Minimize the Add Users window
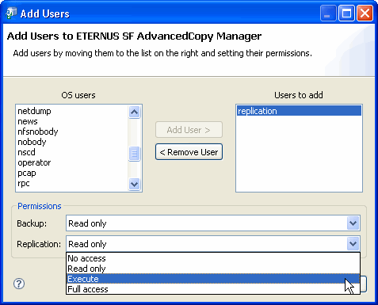The height and width of the screenshot is (305, 378). pyautogui.click(x=327, y=13)
